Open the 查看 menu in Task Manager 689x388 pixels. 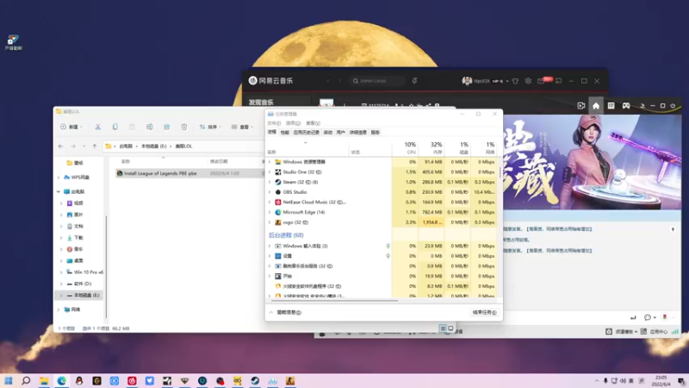pyautogui.click(x=313, y=123)
